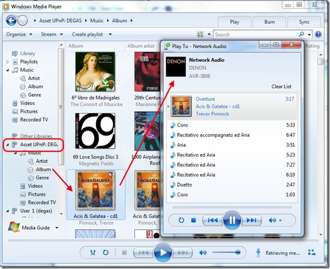The width and height of the screenshot is (330, 269).
Task: Open the view options icon beside Search
Action: click(200, 34)
